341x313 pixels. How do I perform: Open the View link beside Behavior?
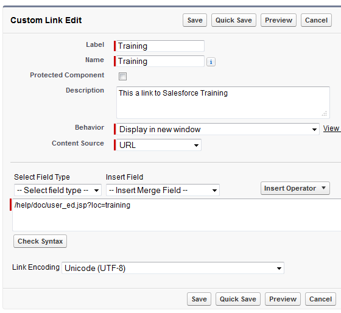click(332, 128)
